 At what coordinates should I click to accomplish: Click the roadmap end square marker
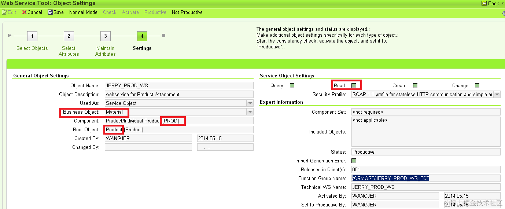[163, 36]
